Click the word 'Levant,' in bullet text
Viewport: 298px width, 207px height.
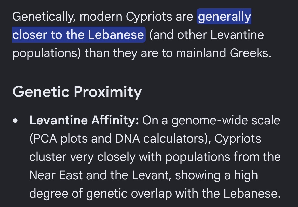click(x=151, y=175)
